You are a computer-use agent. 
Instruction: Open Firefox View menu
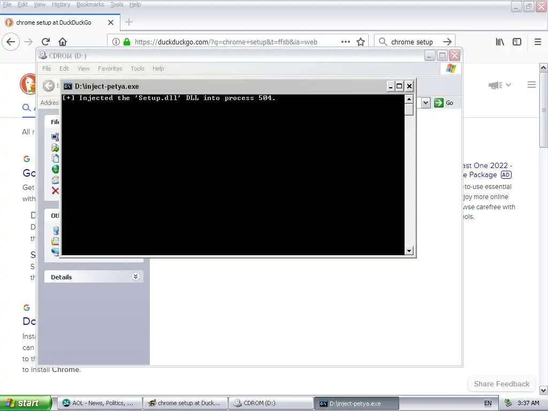coord(40,4)
